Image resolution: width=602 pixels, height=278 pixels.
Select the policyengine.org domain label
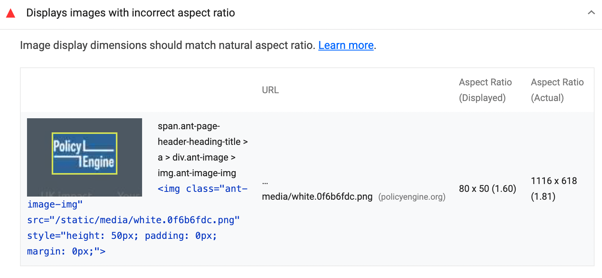coord(412,197)
